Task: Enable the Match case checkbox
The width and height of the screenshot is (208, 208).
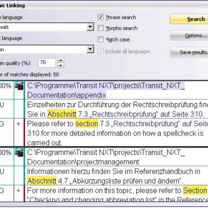Action: [x=100, y=39]
